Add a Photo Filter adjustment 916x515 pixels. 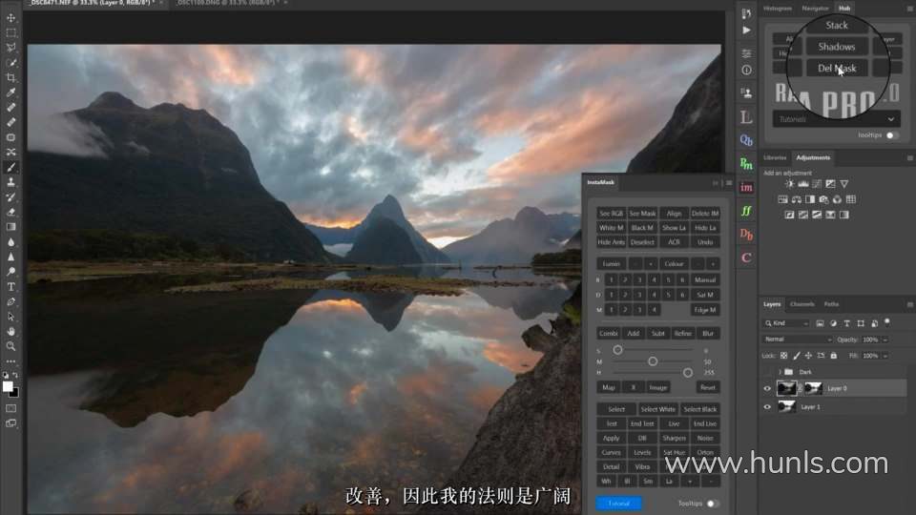click(823, 199)
